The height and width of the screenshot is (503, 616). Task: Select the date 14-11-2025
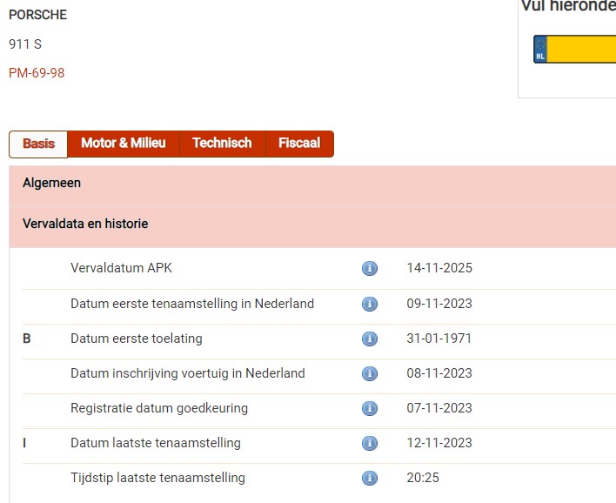click(x=439, y=268)
